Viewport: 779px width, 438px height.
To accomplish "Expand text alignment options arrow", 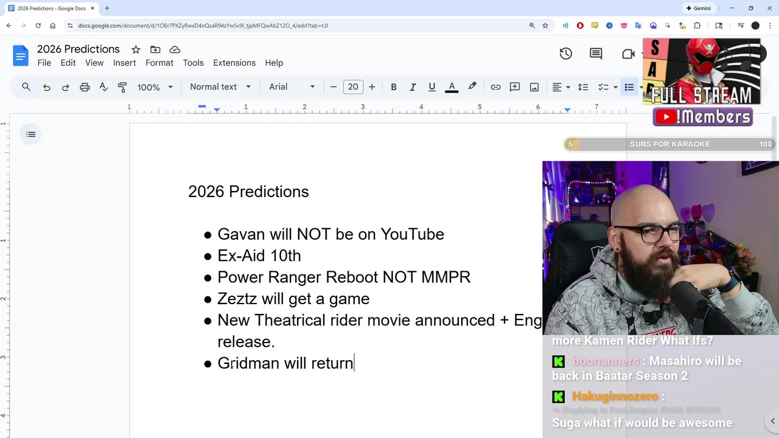I will pos(568,87).
